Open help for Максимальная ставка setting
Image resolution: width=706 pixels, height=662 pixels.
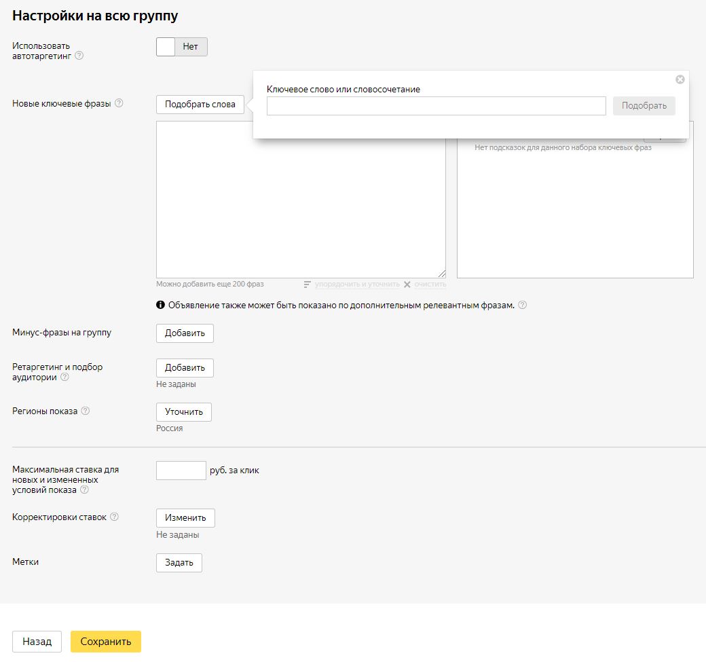84,490
